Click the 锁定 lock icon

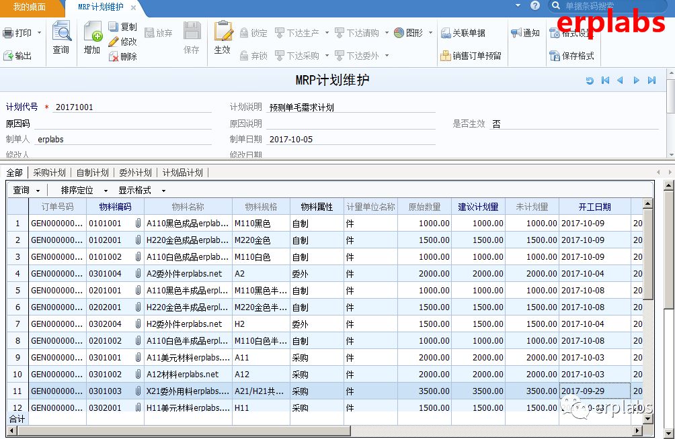pos(244,33)
